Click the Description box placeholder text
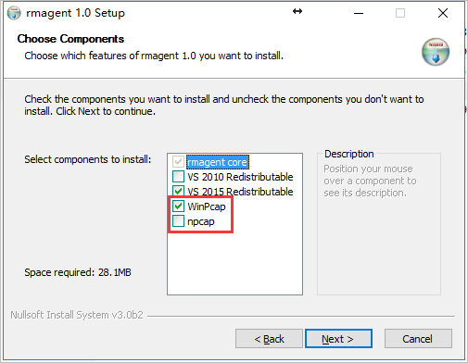The image size is (468, 363). point(370,181)
